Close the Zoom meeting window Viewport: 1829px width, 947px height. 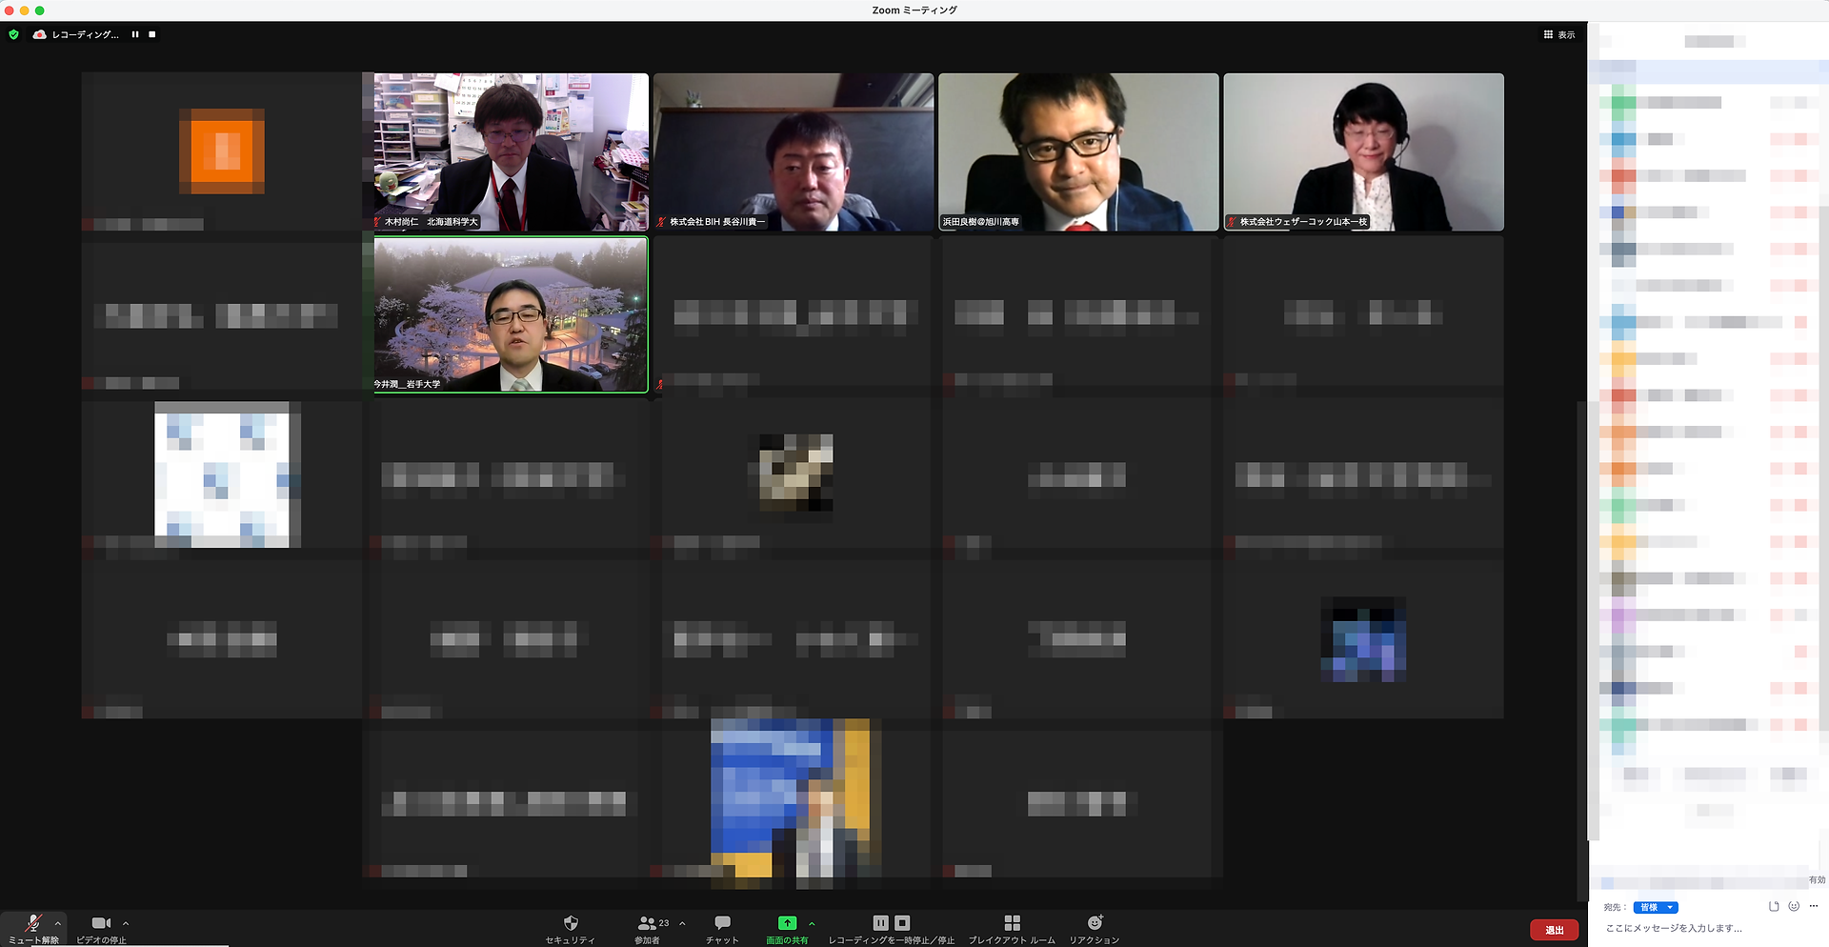point(10,10)
